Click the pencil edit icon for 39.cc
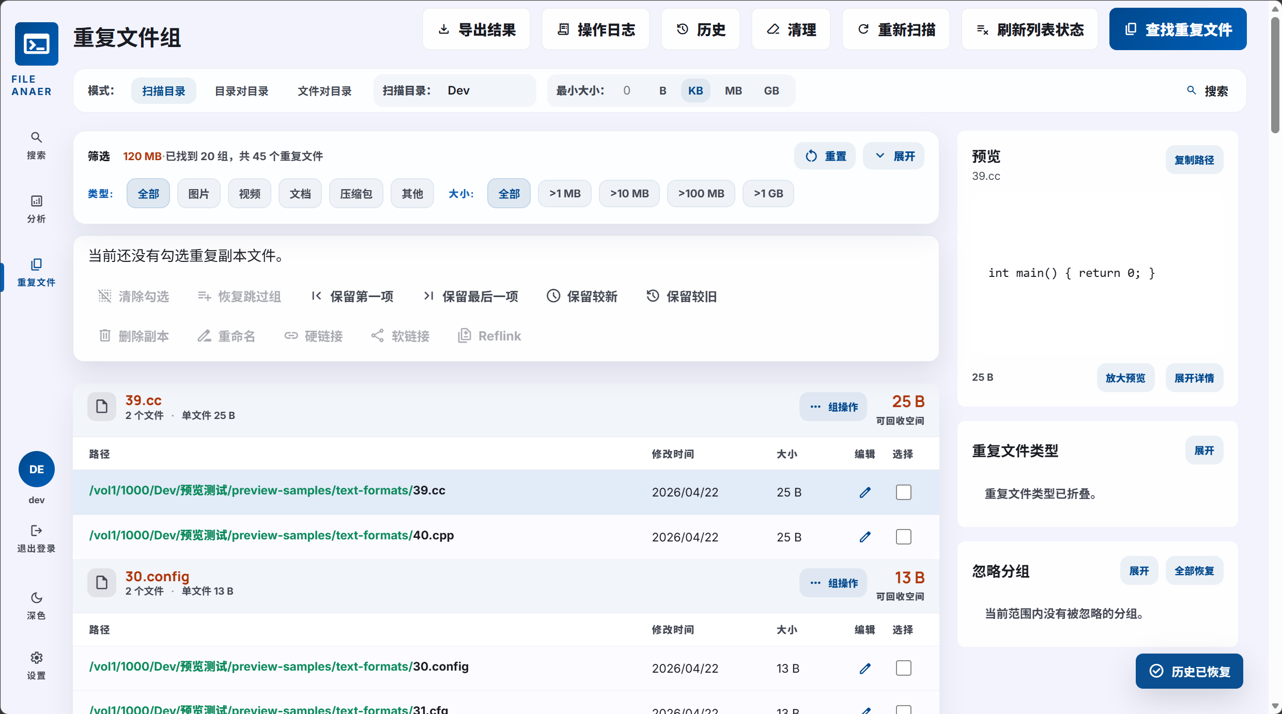Viewport: 1282px width, 714px height. [x=865, y=492]
